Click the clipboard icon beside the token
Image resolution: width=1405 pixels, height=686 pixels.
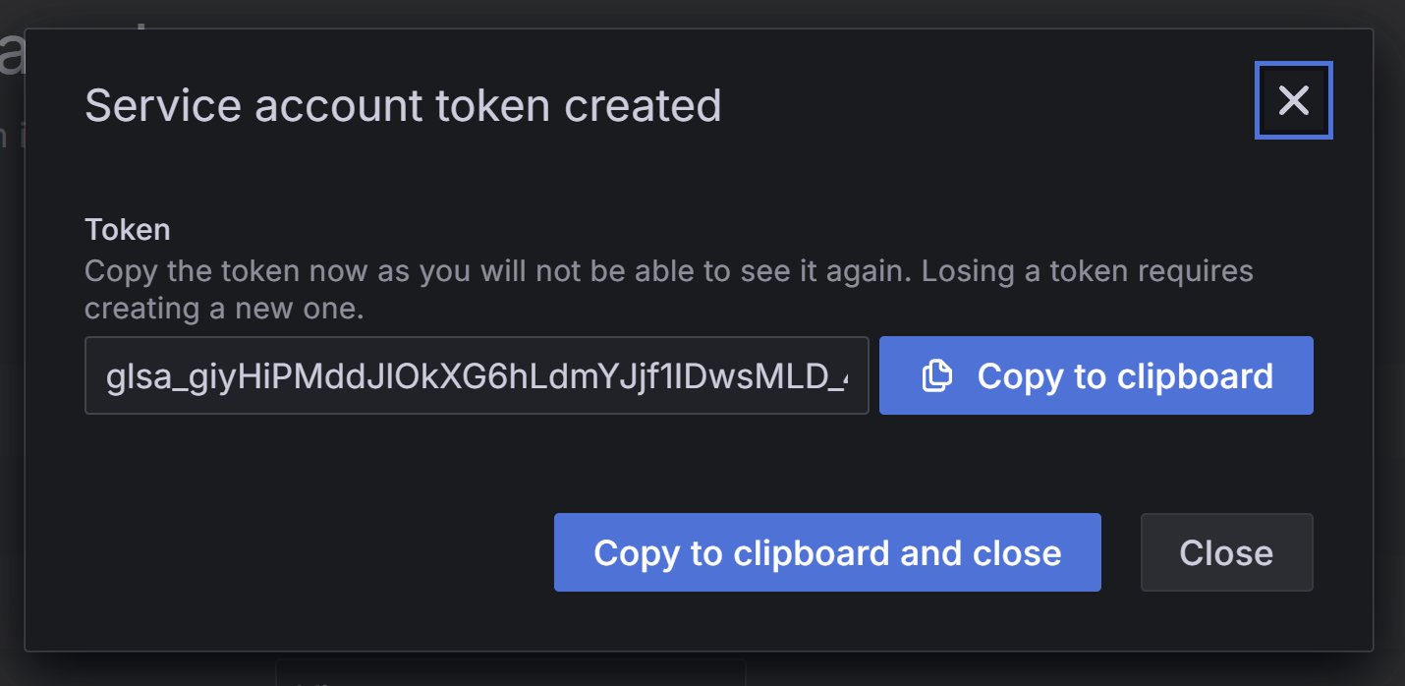[x=937, y=375]
